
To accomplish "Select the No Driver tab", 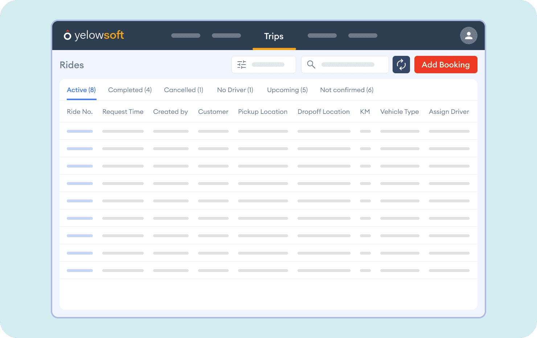I will pyautogui.click(x=235, y=90).
